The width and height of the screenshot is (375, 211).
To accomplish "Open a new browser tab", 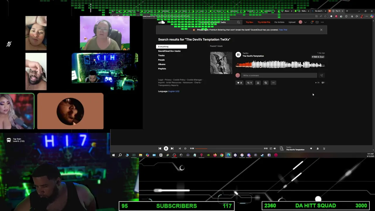I will click(347, 11).
